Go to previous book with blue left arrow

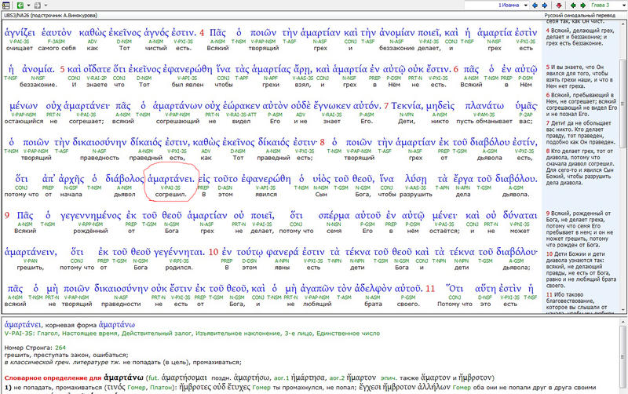coord(535,5)
